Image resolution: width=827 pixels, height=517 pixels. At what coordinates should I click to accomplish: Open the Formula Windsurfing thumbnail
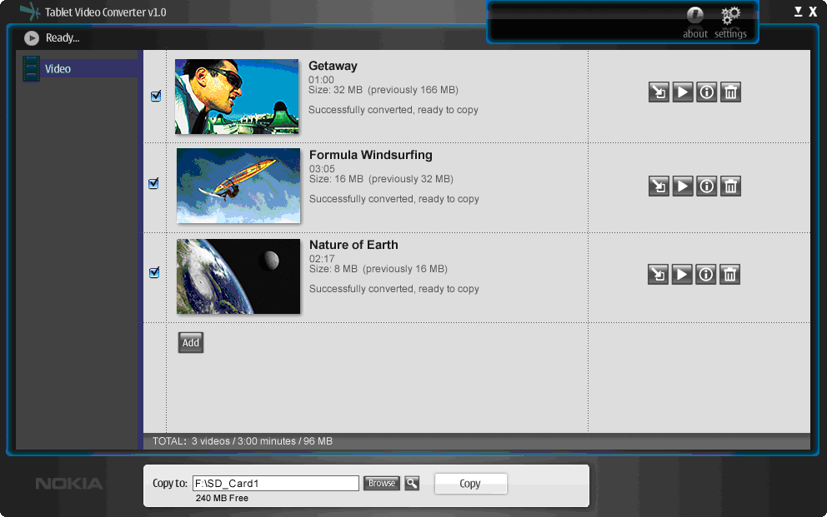tap(238, 186)
